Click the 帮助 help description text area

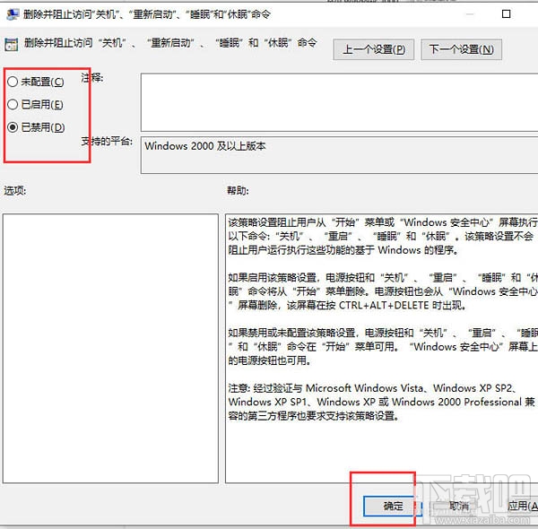[x=382, y=348]
